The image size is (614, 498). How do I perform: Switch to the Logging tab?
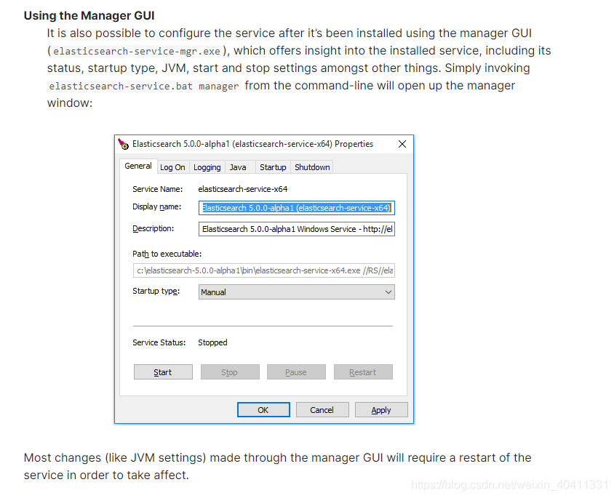pos(207,166)
